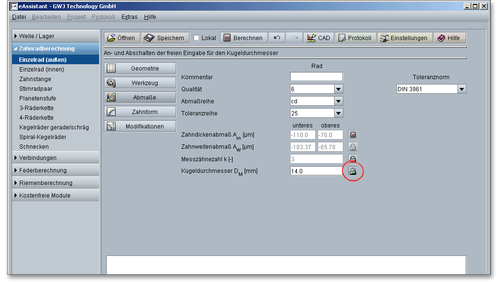Image resolution: width=498 pixels, height=282 pixels.
Task: Open the CAD export button
Action: 319,38
